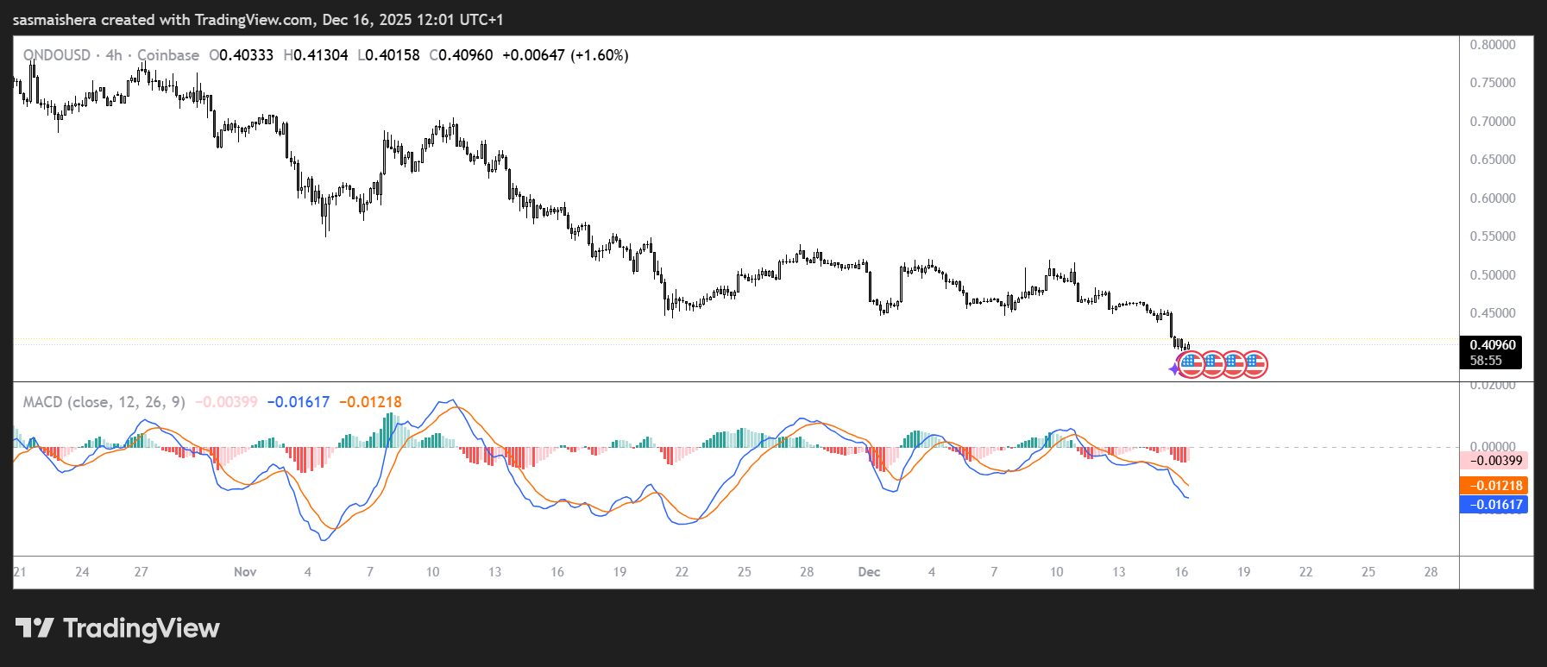Image resolution: width=1547 pixels, height=667 pixels.
Task: Click the current price label 0.40960
Action: (x=1492, y=345)
